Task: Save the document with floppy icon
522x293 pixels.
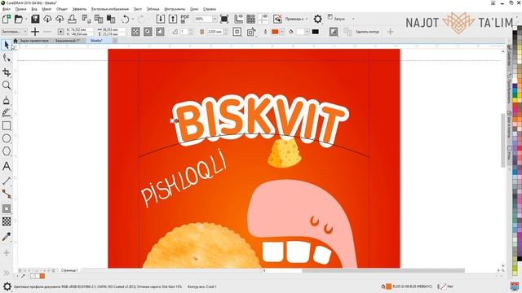Action: (x=35, y=19)
